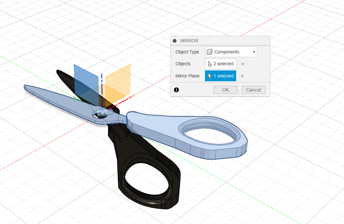This screenshot has width=344, height=224.
Task: Click the scissors pivot screw
Action: point(102,113)
